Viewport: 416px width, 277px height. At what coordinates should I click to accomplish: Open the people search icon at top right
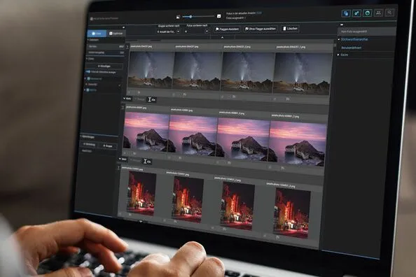click(x=379, y=13)
